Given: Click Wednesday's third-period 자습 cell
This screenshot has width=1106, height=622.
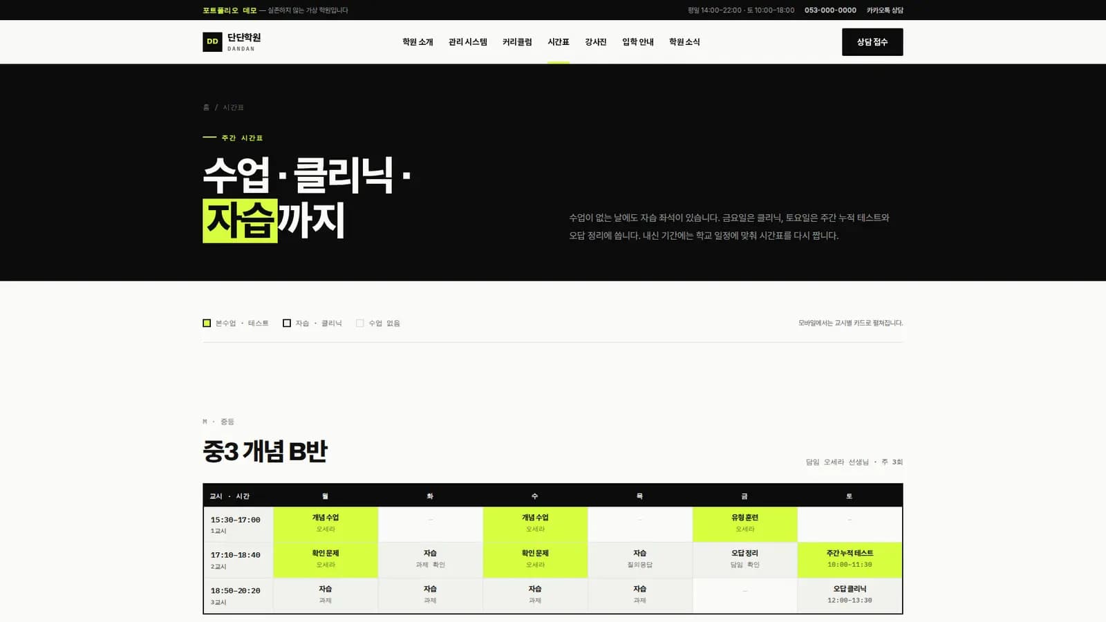Looking at the screenshot, I should coord(535,596).
